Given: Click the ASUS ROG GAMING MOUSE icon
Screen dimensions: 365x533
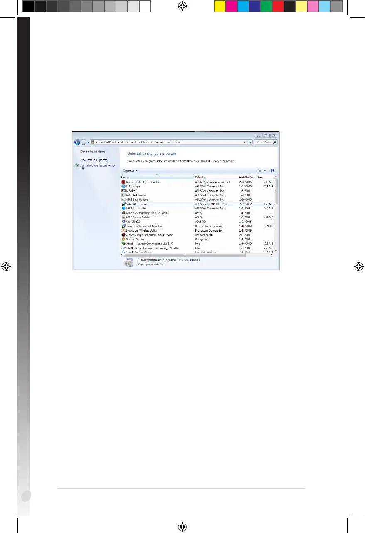Looking at the screenshot, I should pos(123,213).
